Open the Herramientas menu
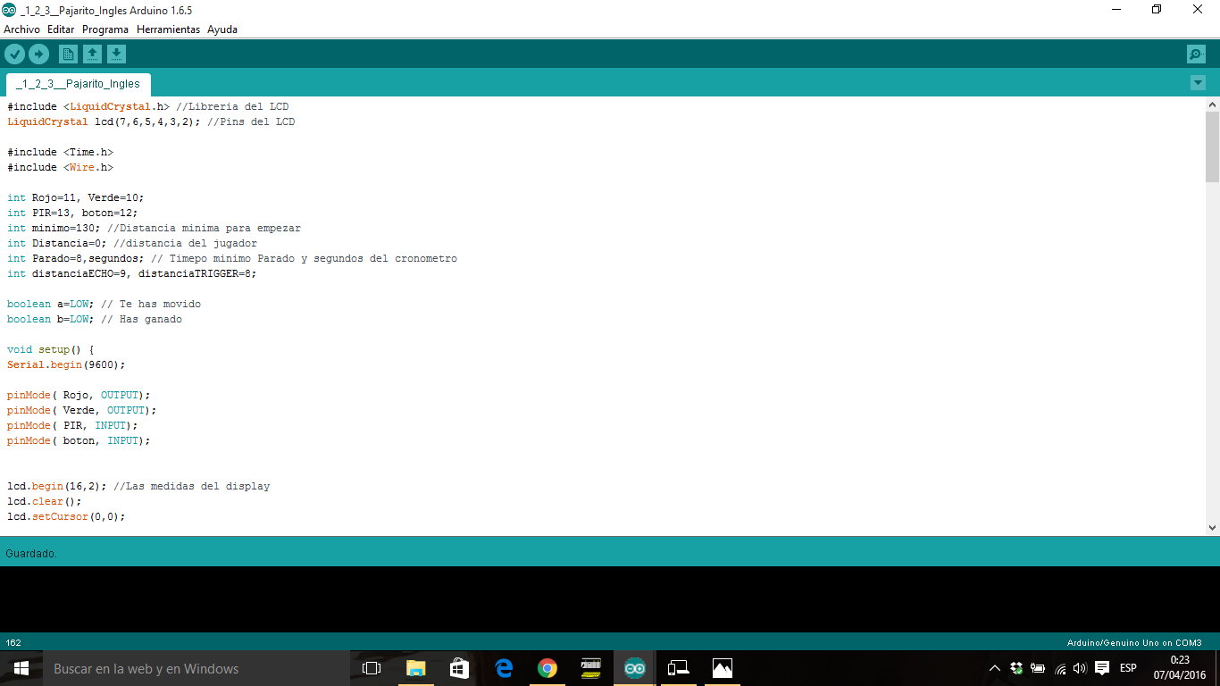 [168, 29]
